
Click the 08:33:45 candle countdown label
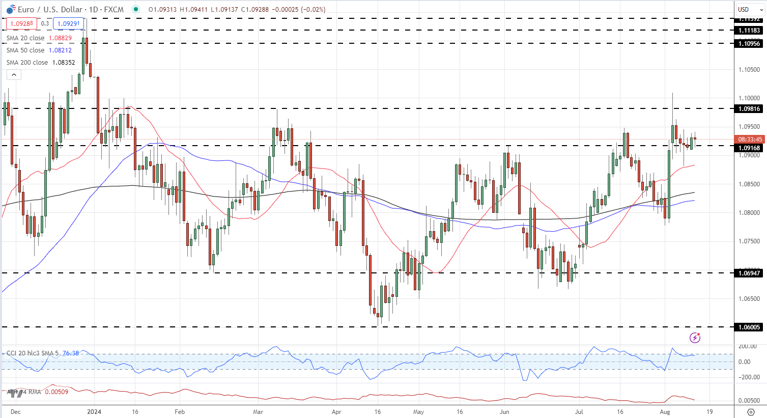pyautogui.click(x=750, y=139)
